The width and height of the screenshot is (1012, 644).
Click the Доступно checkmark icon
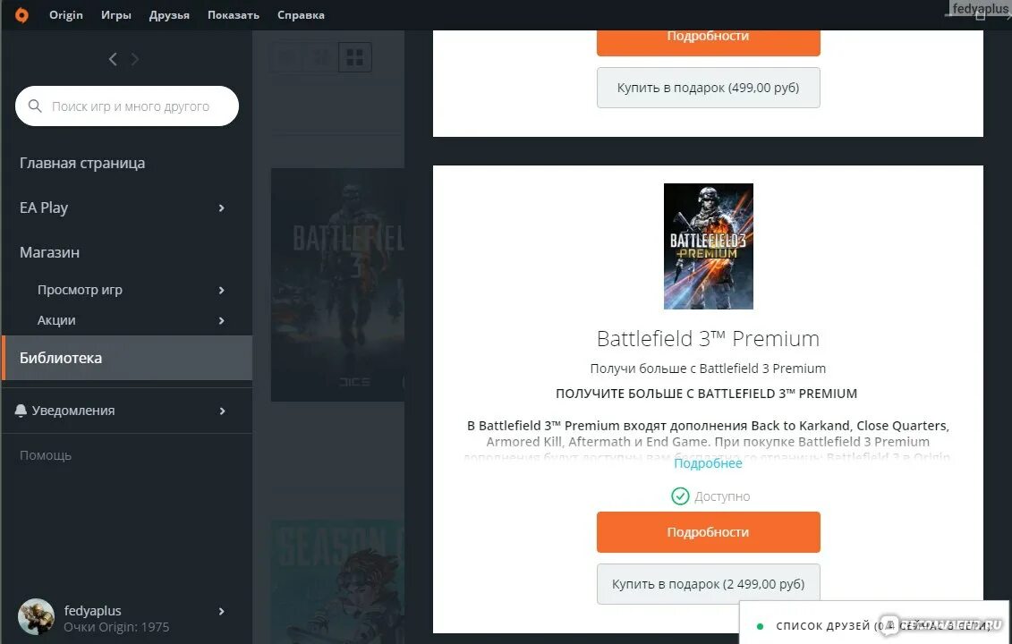pyautogui.click(x=680, y=496)
